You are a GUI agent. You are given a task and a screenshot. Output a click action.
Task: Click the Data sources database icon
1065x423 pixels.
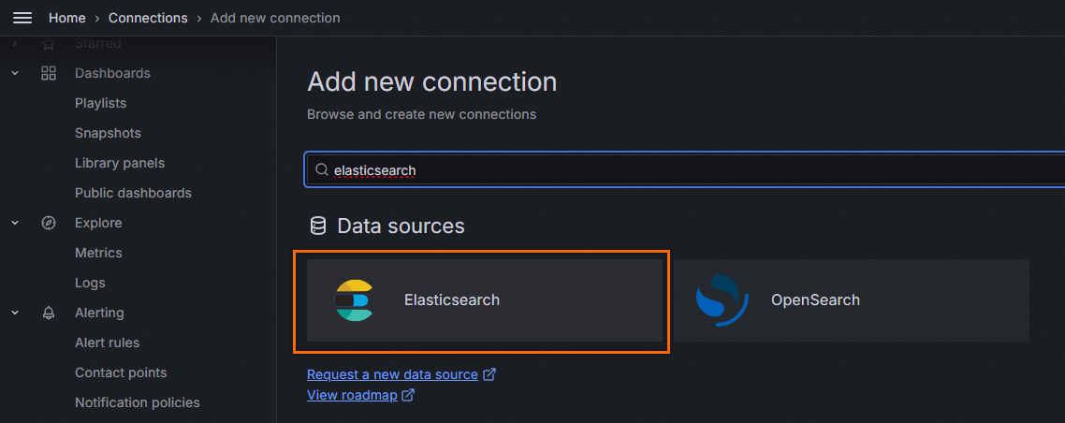click(x=318, y=226)
